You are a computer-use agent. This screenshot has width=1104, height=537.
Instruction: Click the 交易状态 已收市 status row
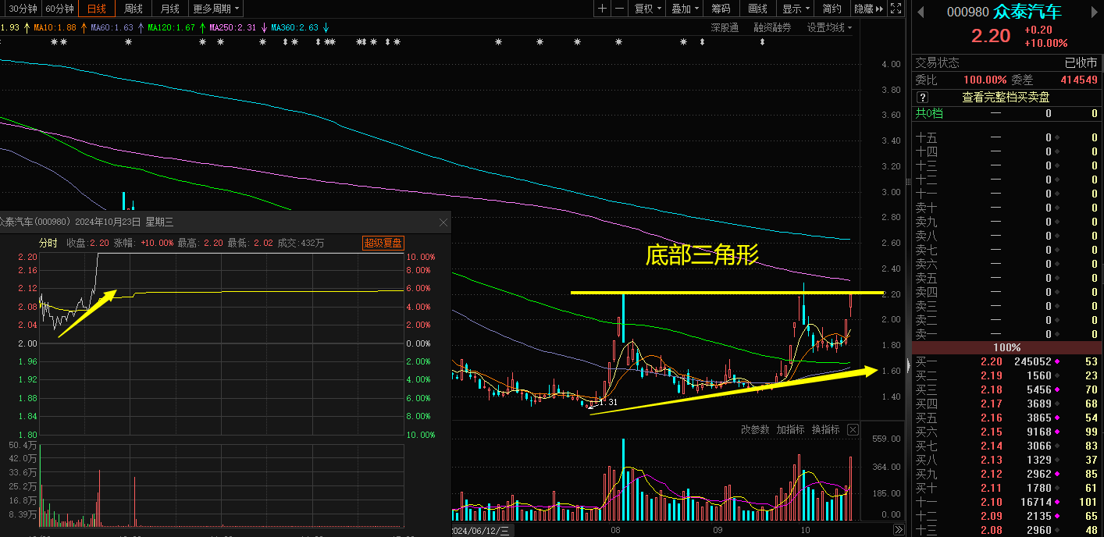(1006, 62)
